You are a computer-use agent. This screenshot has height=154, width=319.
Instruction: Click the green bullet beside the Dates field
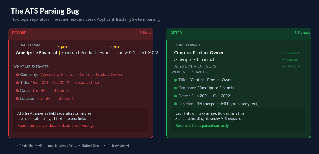tap(175, 96)
